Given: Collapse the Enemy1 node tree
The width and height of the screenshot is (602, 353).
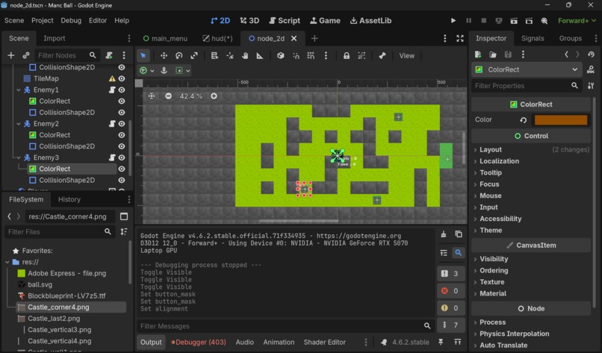Looking at the screenshot, I should click(19, 90).
